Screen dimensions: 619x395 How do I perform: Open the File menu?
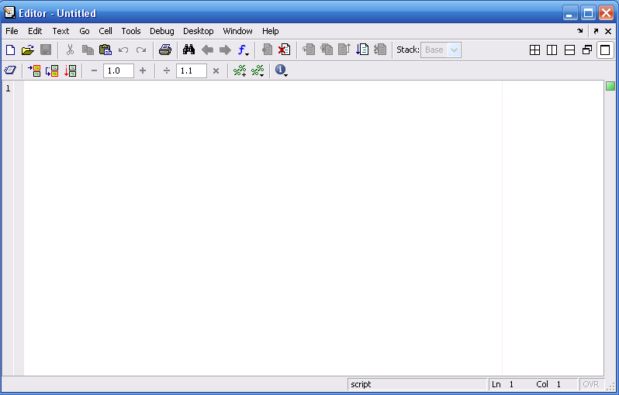click(x=12, y=31)
